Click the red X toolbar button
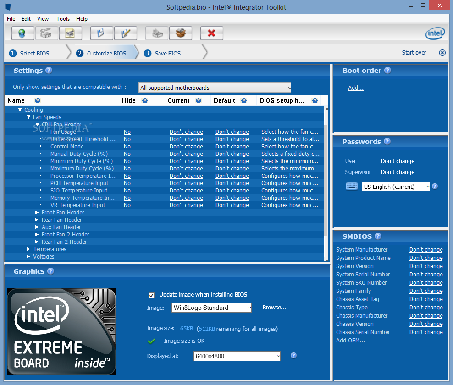The width and height of the screenshot is (453, 385). (x=212, y=33)
